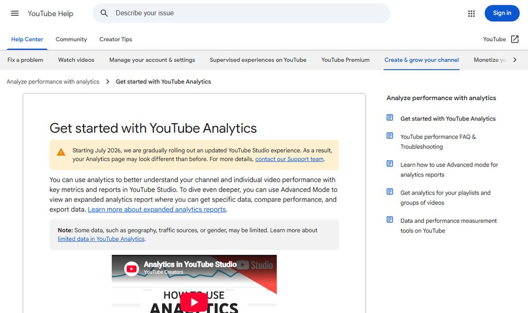The height and width of the screenshot is (313, 528).
Task: Click article icon beside Data and performance measurement
Action: tap(390, 220)
